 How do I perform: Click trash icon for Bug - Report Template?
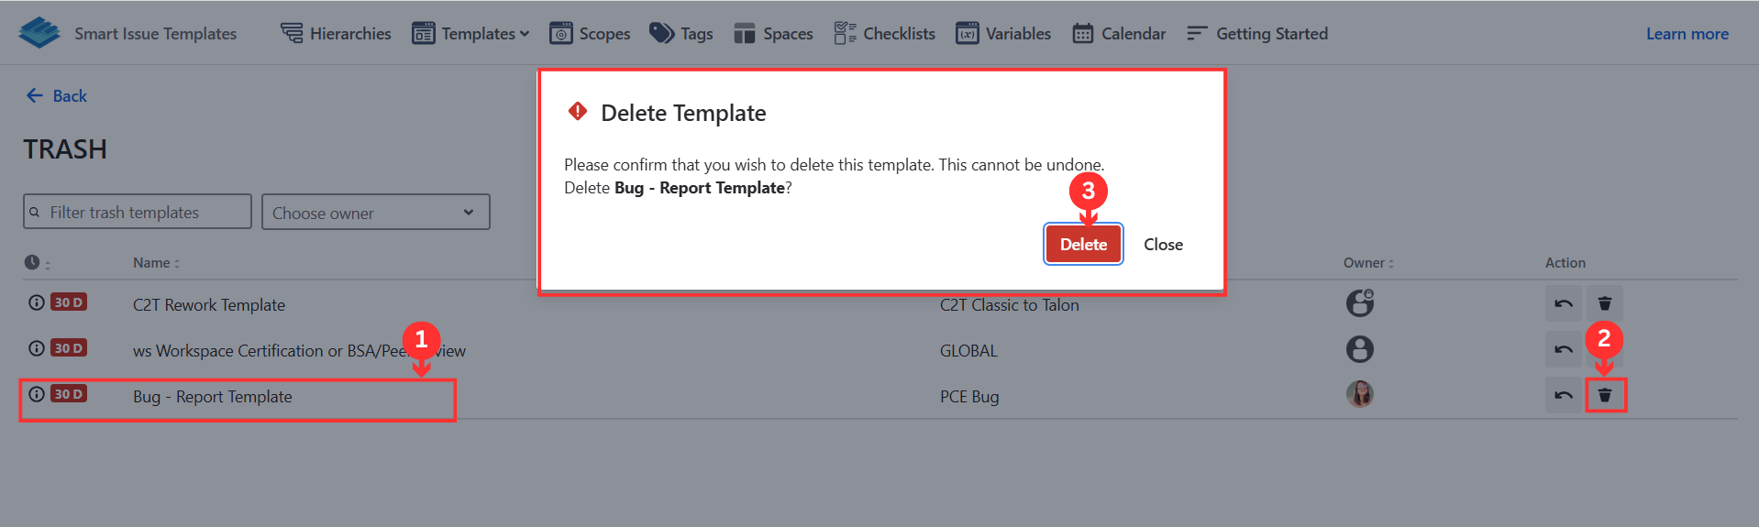pos(1605,395)
